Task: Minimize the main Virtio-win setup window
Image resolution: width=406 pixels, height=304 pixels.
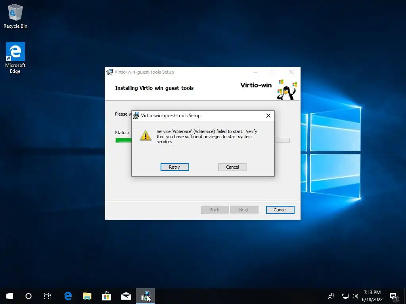Action: tap(255, 72)
